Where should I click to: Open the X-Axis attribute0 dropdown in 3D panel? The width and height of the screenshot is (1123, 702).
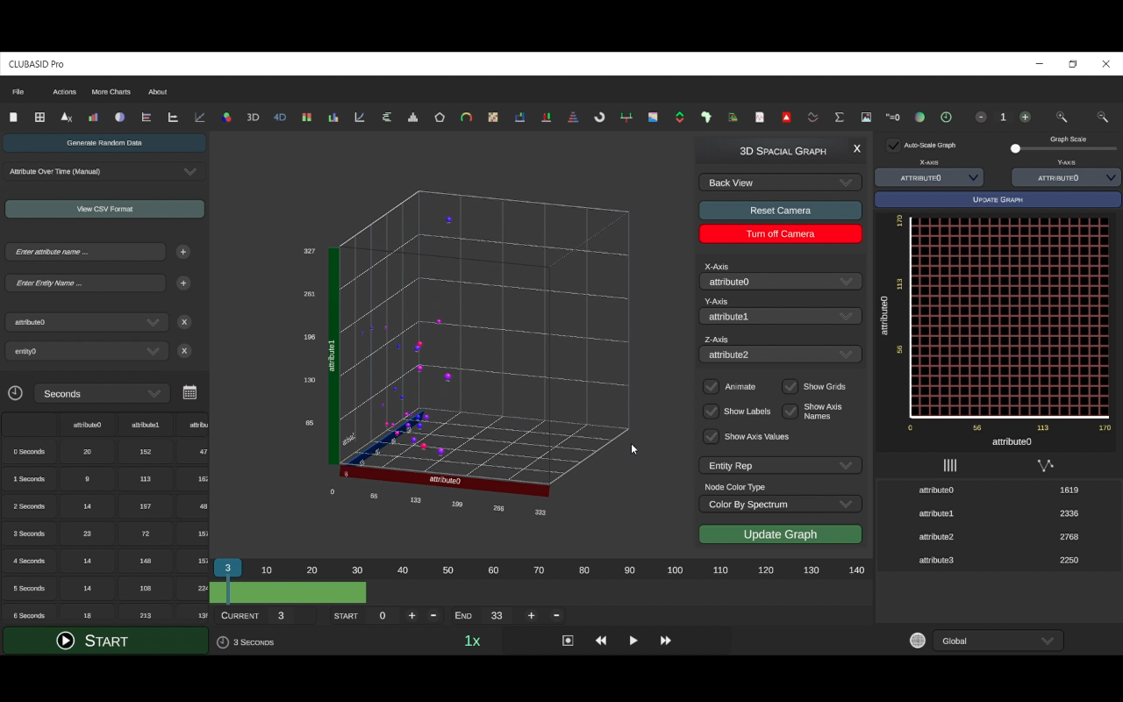780,282
